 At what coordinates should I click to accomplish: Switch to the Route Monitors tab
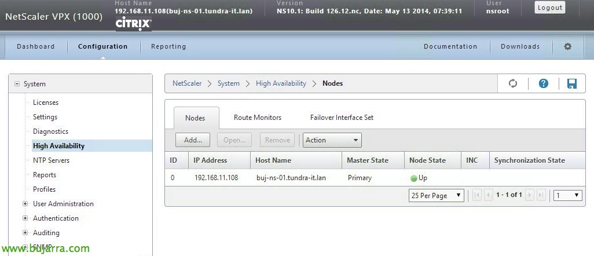click(258, 118)
